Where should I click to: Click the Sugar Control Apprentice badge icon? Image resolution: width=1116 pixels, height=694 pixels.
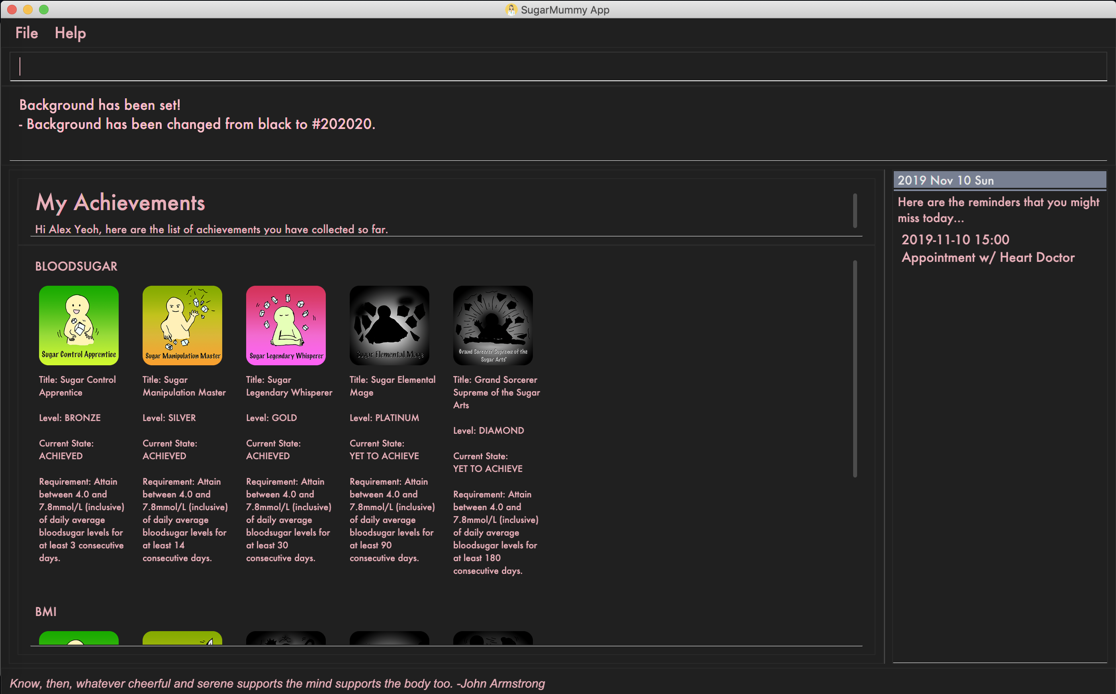(x=78, y=325)
